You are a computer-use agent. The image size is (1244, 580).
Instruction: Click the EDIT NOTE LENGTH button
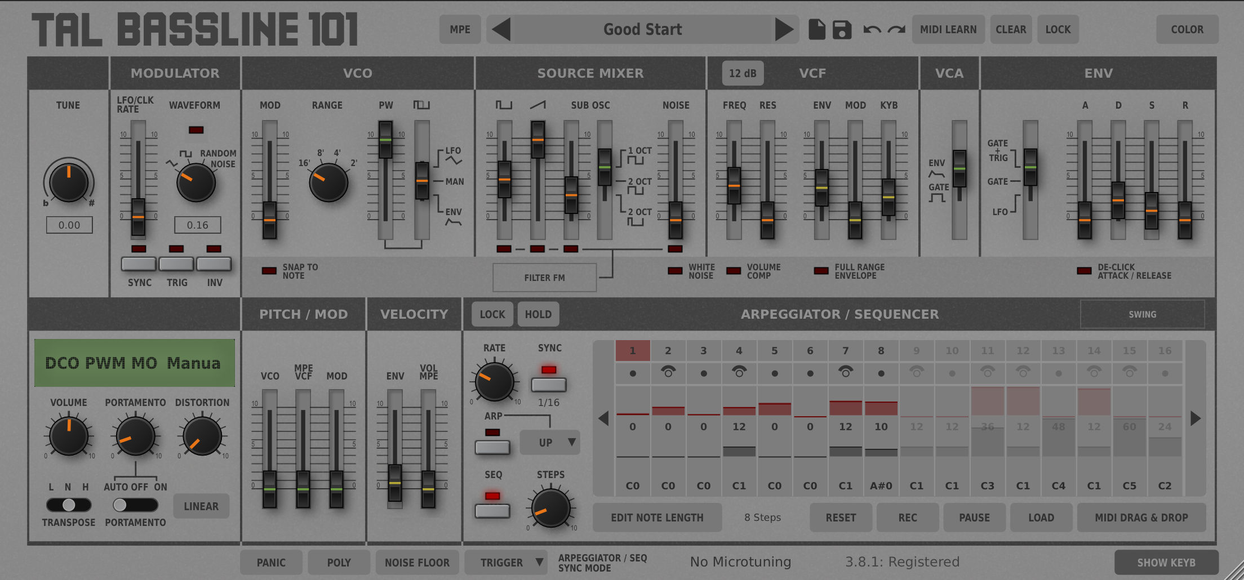(657, 517)
